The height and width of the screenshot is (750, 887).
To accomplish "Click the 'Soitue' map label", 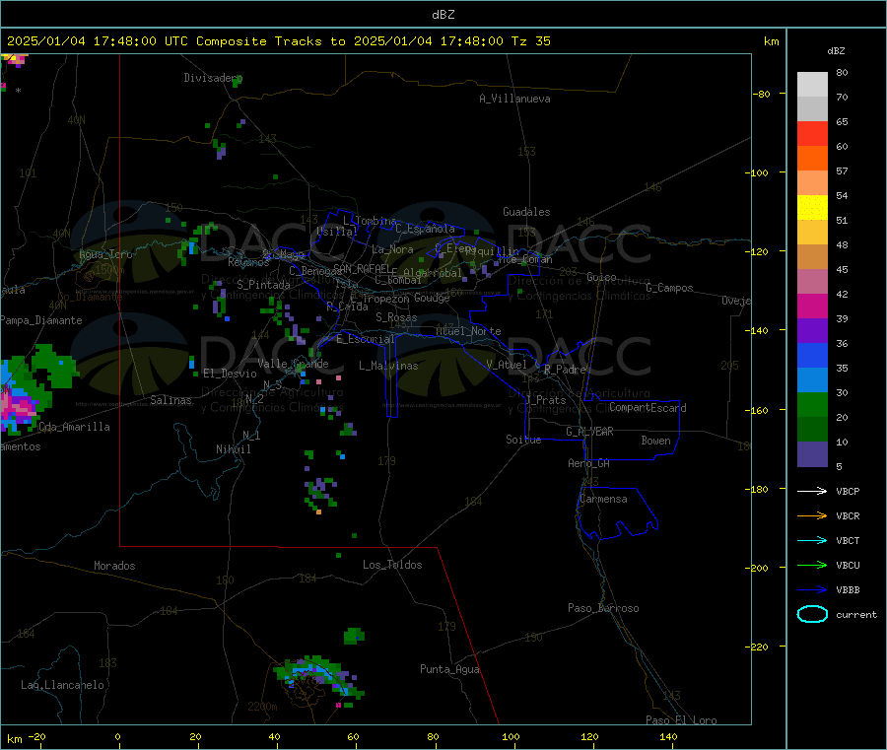I will 524,440.
